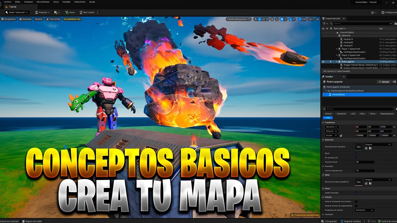Open the Archivo menu

pos(8,2)
